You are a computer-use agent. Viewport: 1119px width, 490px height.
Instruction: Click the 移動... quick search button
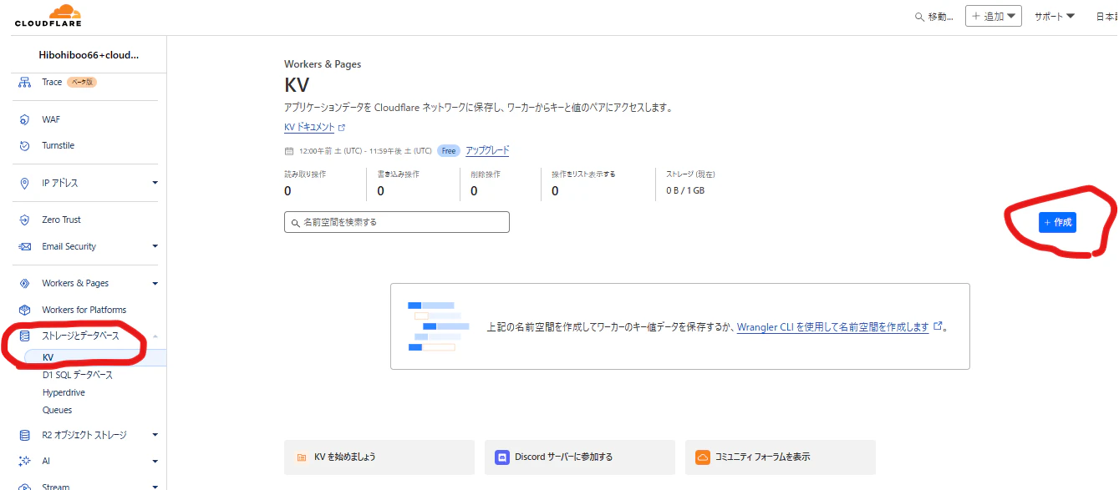934,17
